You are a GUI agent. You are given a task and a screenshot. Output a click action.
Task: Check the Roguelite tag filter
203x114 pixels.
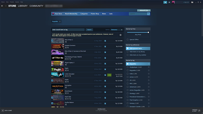pos(128,70)
